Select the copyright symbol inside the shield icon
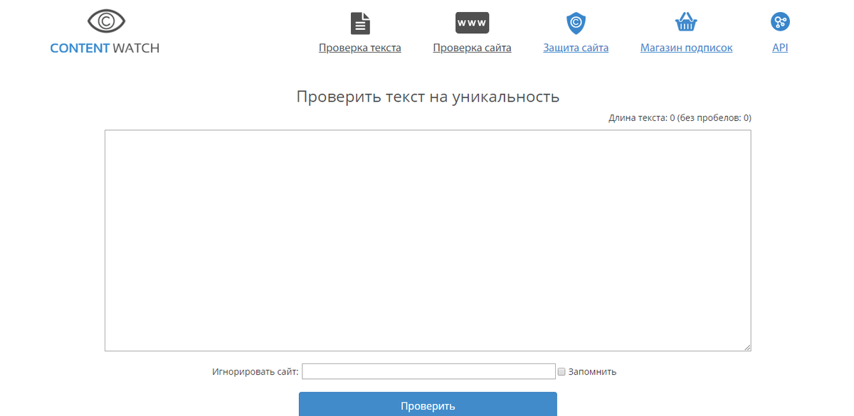The image size is (854, 416). pos(576,21)
